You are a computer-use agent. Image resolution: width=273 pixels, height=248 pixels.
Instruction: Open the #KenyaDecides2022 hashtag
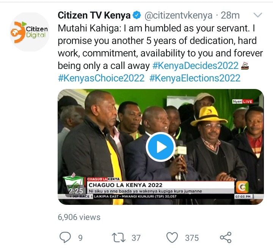195,66
